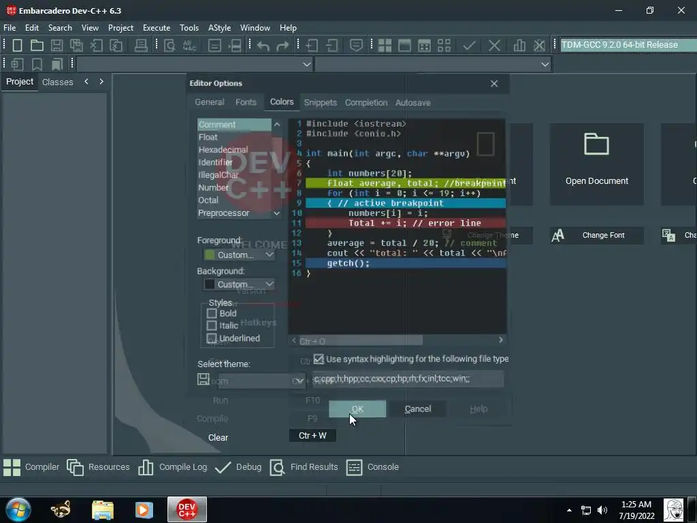
Task: Click the Foreground green color swatch
Action: click(x=210, y=255)
